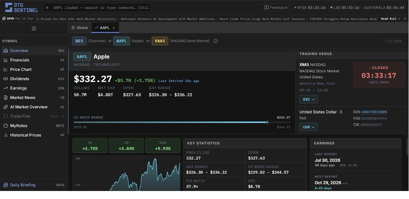Viewport: 409px width, 199px height.
Task: Click the Dividends cash icon
Action: tap(6, 79)
